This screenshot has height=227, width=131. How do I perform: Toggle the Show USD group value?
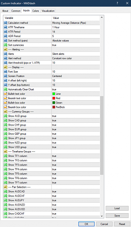pyautogui.click(x=76, y=147)
